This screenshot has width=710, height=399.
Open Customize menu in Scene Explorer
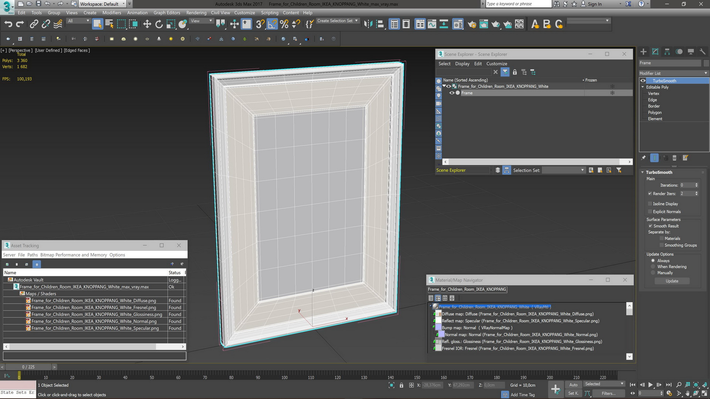(497, 64)
